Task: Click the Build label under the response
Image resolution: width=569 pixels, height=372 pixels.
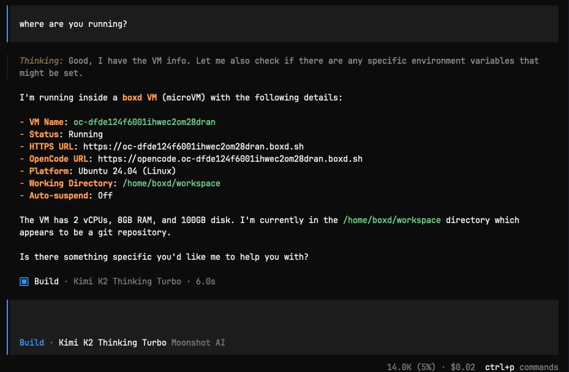Action: click(x=47, y=281)
